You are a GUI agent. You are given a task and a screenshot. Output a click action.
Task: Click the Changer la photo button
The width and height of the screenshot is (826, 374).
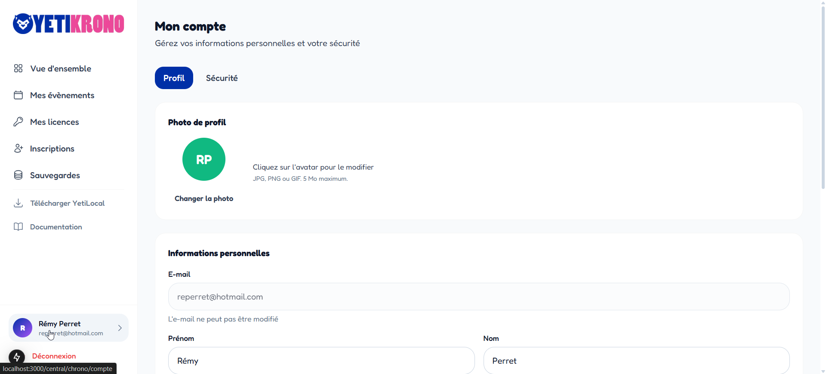pyautogui.click(x=204, y=198)
